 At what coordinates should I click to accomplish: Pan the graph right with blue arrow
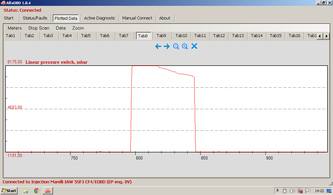(167, 46)
